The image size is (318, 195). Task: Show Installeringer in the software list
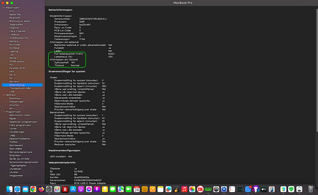[x=17, y=132]
